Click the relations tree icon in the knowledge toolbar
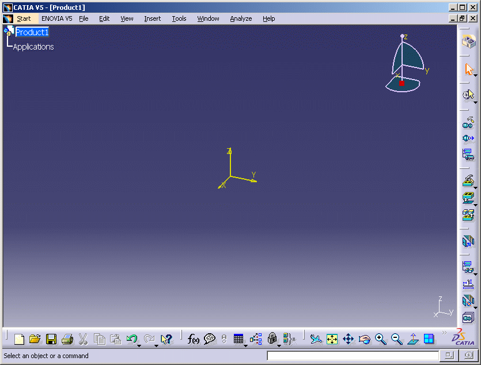This screenshot has width=481, height=365. coord(256,339)
